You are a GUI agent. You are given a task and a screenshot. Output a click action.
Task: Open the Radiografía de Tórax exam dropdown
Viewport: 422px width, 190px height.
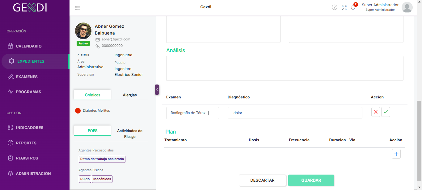coord(193,113)
